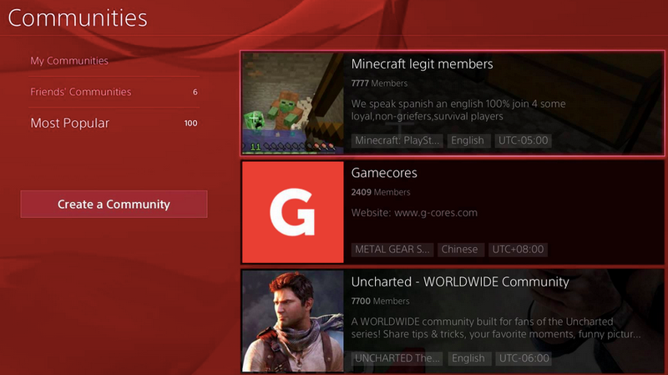Click the UTC-06:00 timezone tag
Viewport: 668px width, 375px height.
[x=524, y=358]
